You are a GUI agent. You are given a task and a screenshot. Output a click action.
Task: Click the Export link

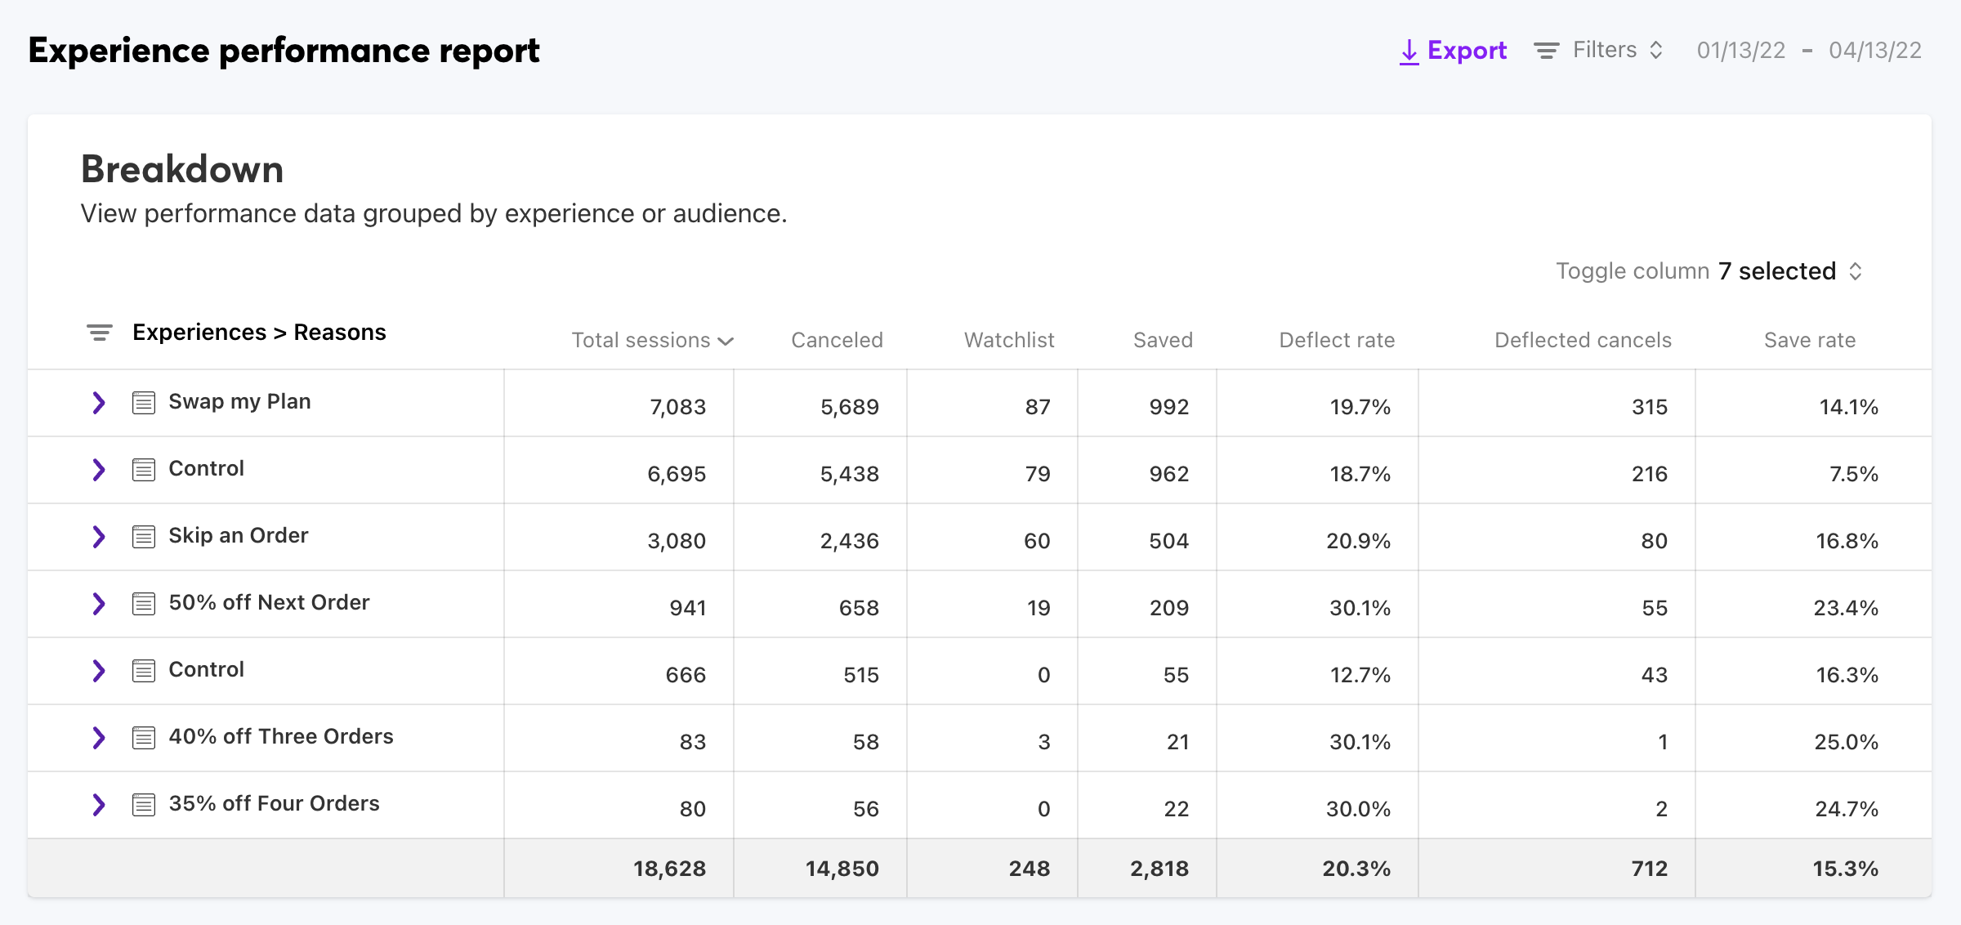pos(1467,51)
